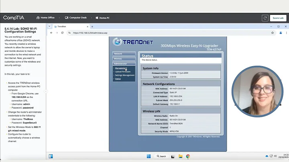Click the SSID value TrendNet-BGN
This screenshot has height=162, width=289.
176,124
